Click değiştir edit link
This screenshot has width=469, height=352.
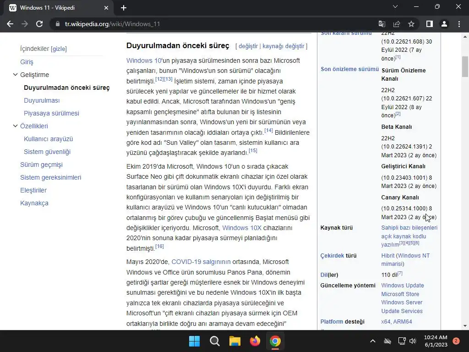pos(248,46)
